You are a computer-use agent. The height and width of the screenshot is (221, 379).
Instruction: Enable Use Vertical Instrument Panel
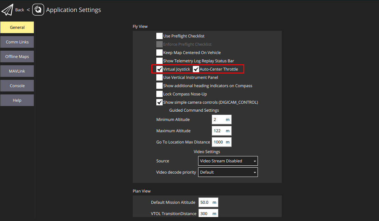pyautogui.click(x=159, y=77)
